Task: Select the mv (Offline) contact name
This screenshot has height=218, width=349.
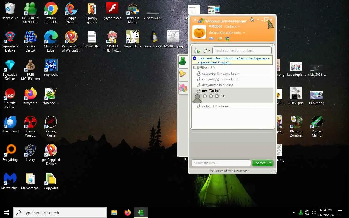Action: (x=211, y=91)
